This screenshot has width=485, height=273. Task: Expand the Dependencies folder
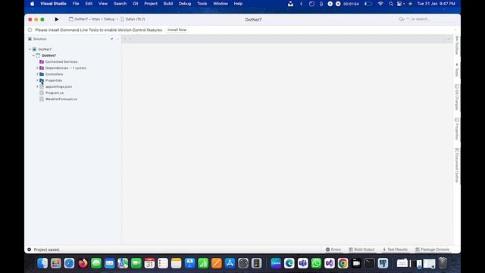click(37, 67)
